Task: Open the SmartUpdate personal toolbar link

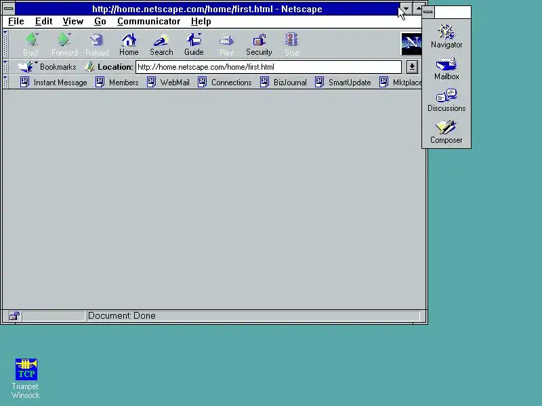Action: pos(343,82)
